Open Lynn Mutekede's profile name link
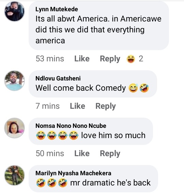The image size is (184, 194). 57,9
